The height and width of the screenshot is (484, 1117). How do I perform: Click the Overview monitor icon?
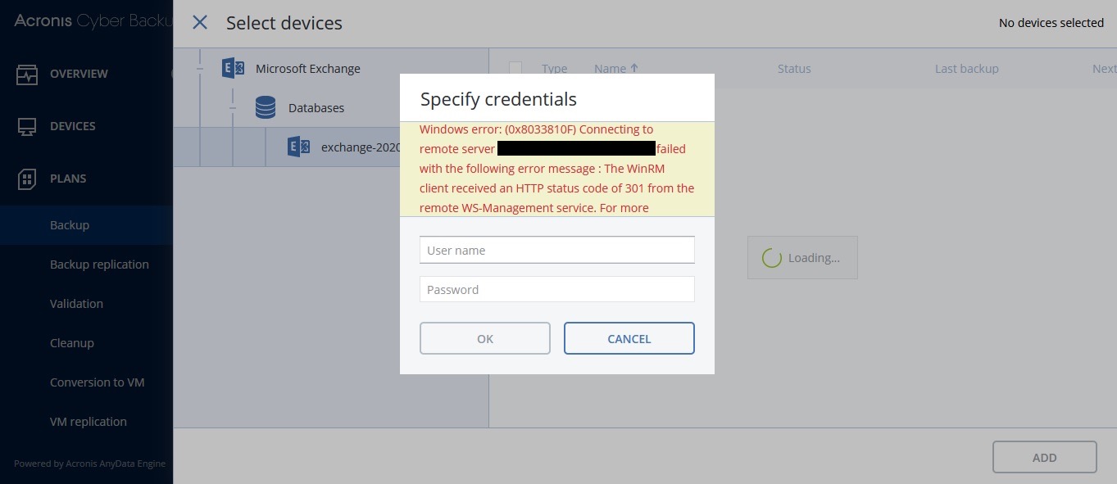(x=27, y=75)
